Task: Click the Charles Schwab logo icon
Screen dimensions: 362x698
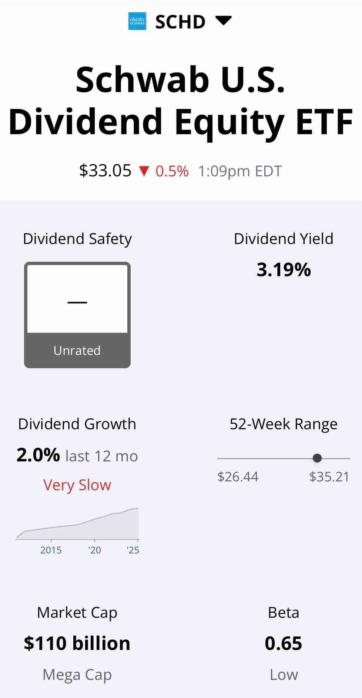Action: (137, 21)
